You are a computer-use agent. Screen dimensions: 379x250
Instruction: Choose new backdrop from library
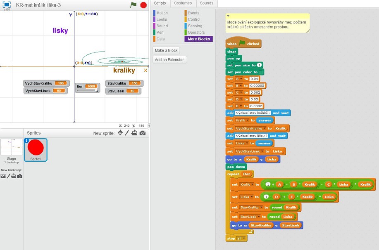click(3, 176)
